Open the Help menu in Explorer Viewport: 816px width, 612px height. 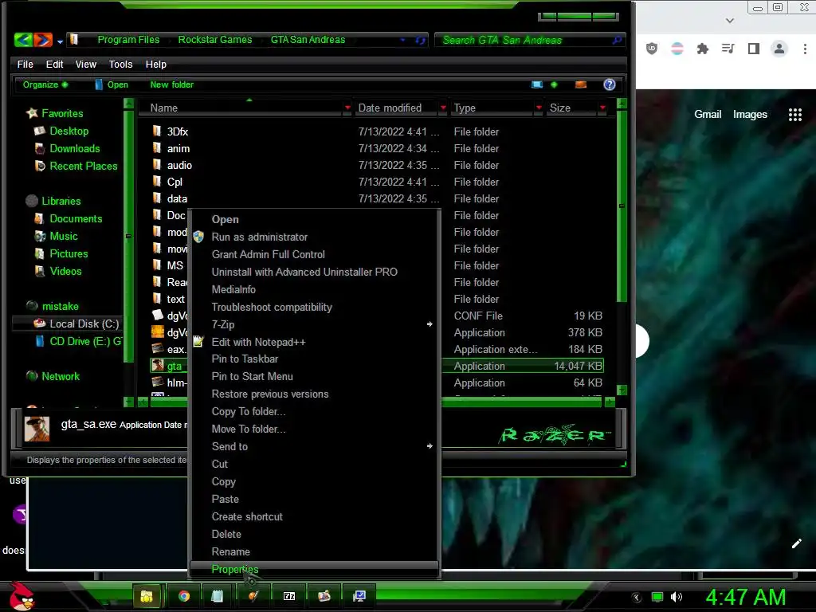click(155, 65)
